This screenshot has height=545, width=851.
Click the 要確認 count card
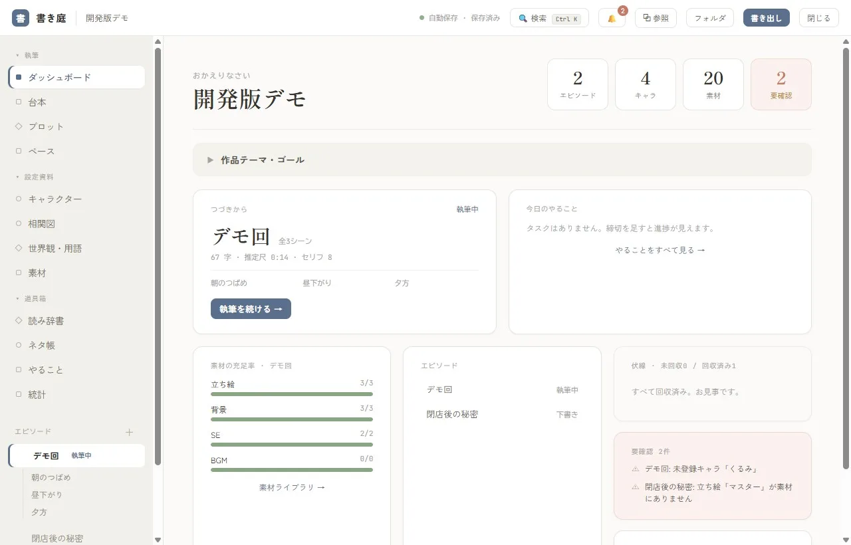[x=781, y=84]
